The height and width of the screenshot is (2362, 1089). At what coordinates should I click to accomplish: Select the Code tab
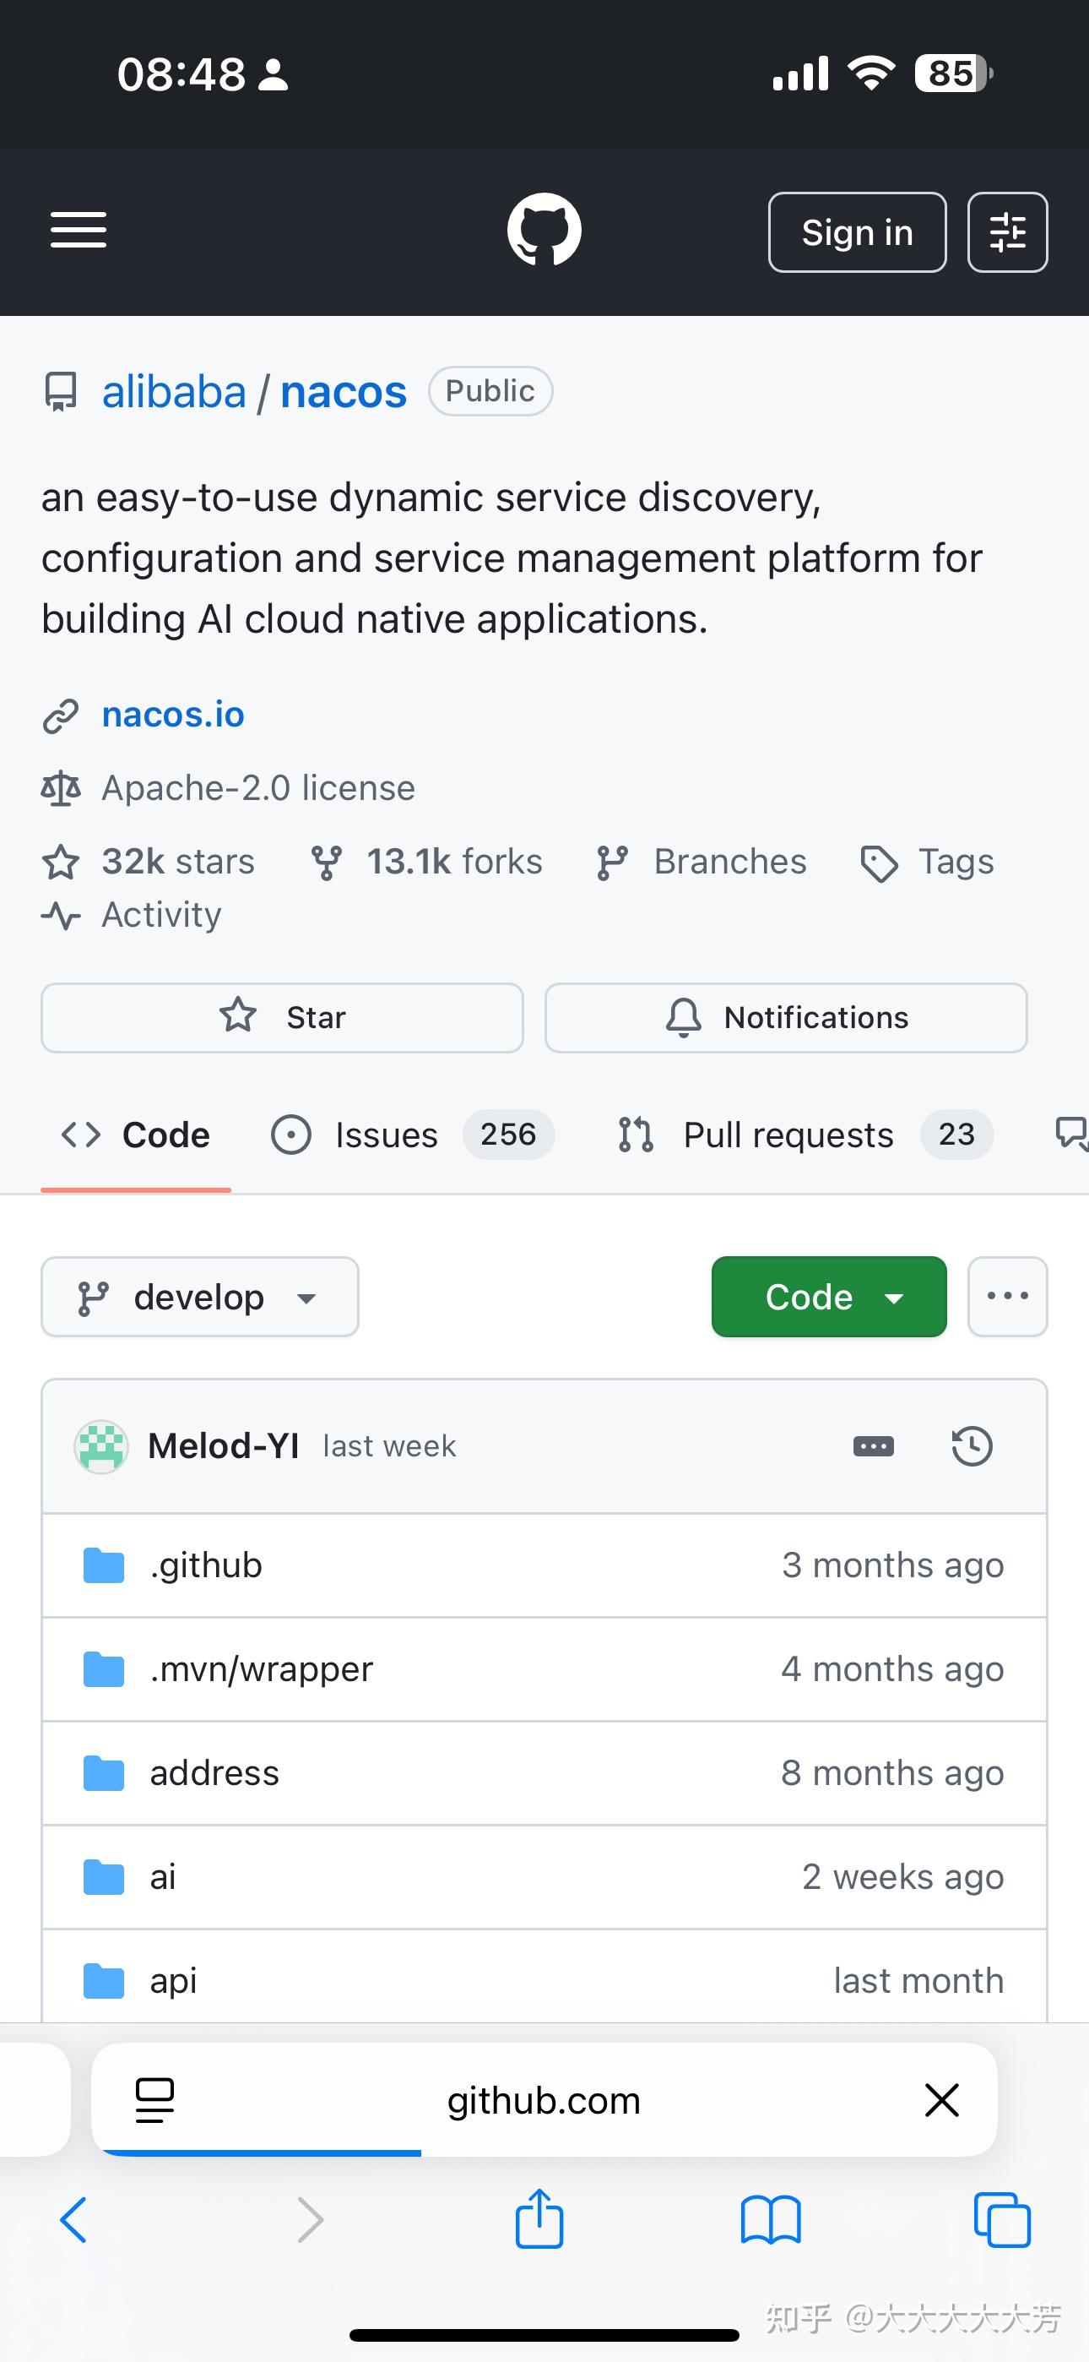tap(136, 1135)
